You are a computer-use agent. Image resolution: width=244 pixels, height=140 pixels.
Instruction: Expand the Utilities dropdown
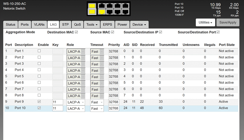[205, 22]
